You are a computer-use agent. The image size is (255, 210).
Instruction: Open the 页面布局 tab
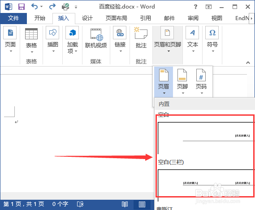click(117, 18)
